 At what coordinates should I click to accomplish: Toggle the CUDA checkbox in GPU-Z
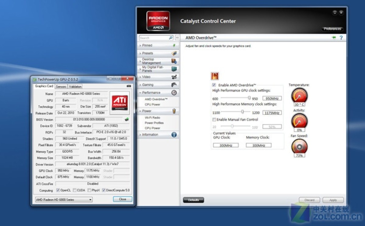[74, 190]
